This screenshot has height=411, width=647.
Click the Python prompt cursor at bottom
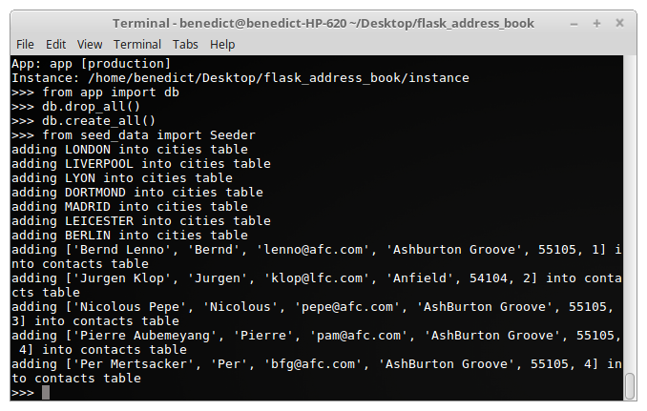pos(46,393)
